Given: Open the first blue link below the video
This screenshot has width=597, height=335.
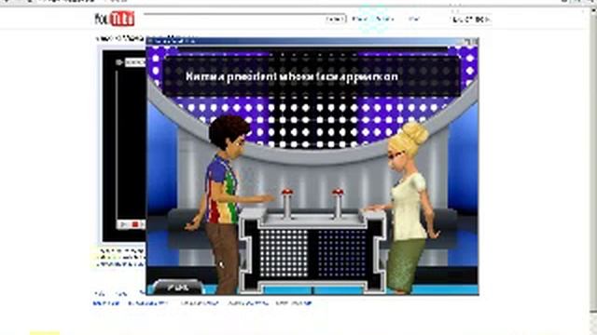Looking at the screenshot, I should point(105,303).
